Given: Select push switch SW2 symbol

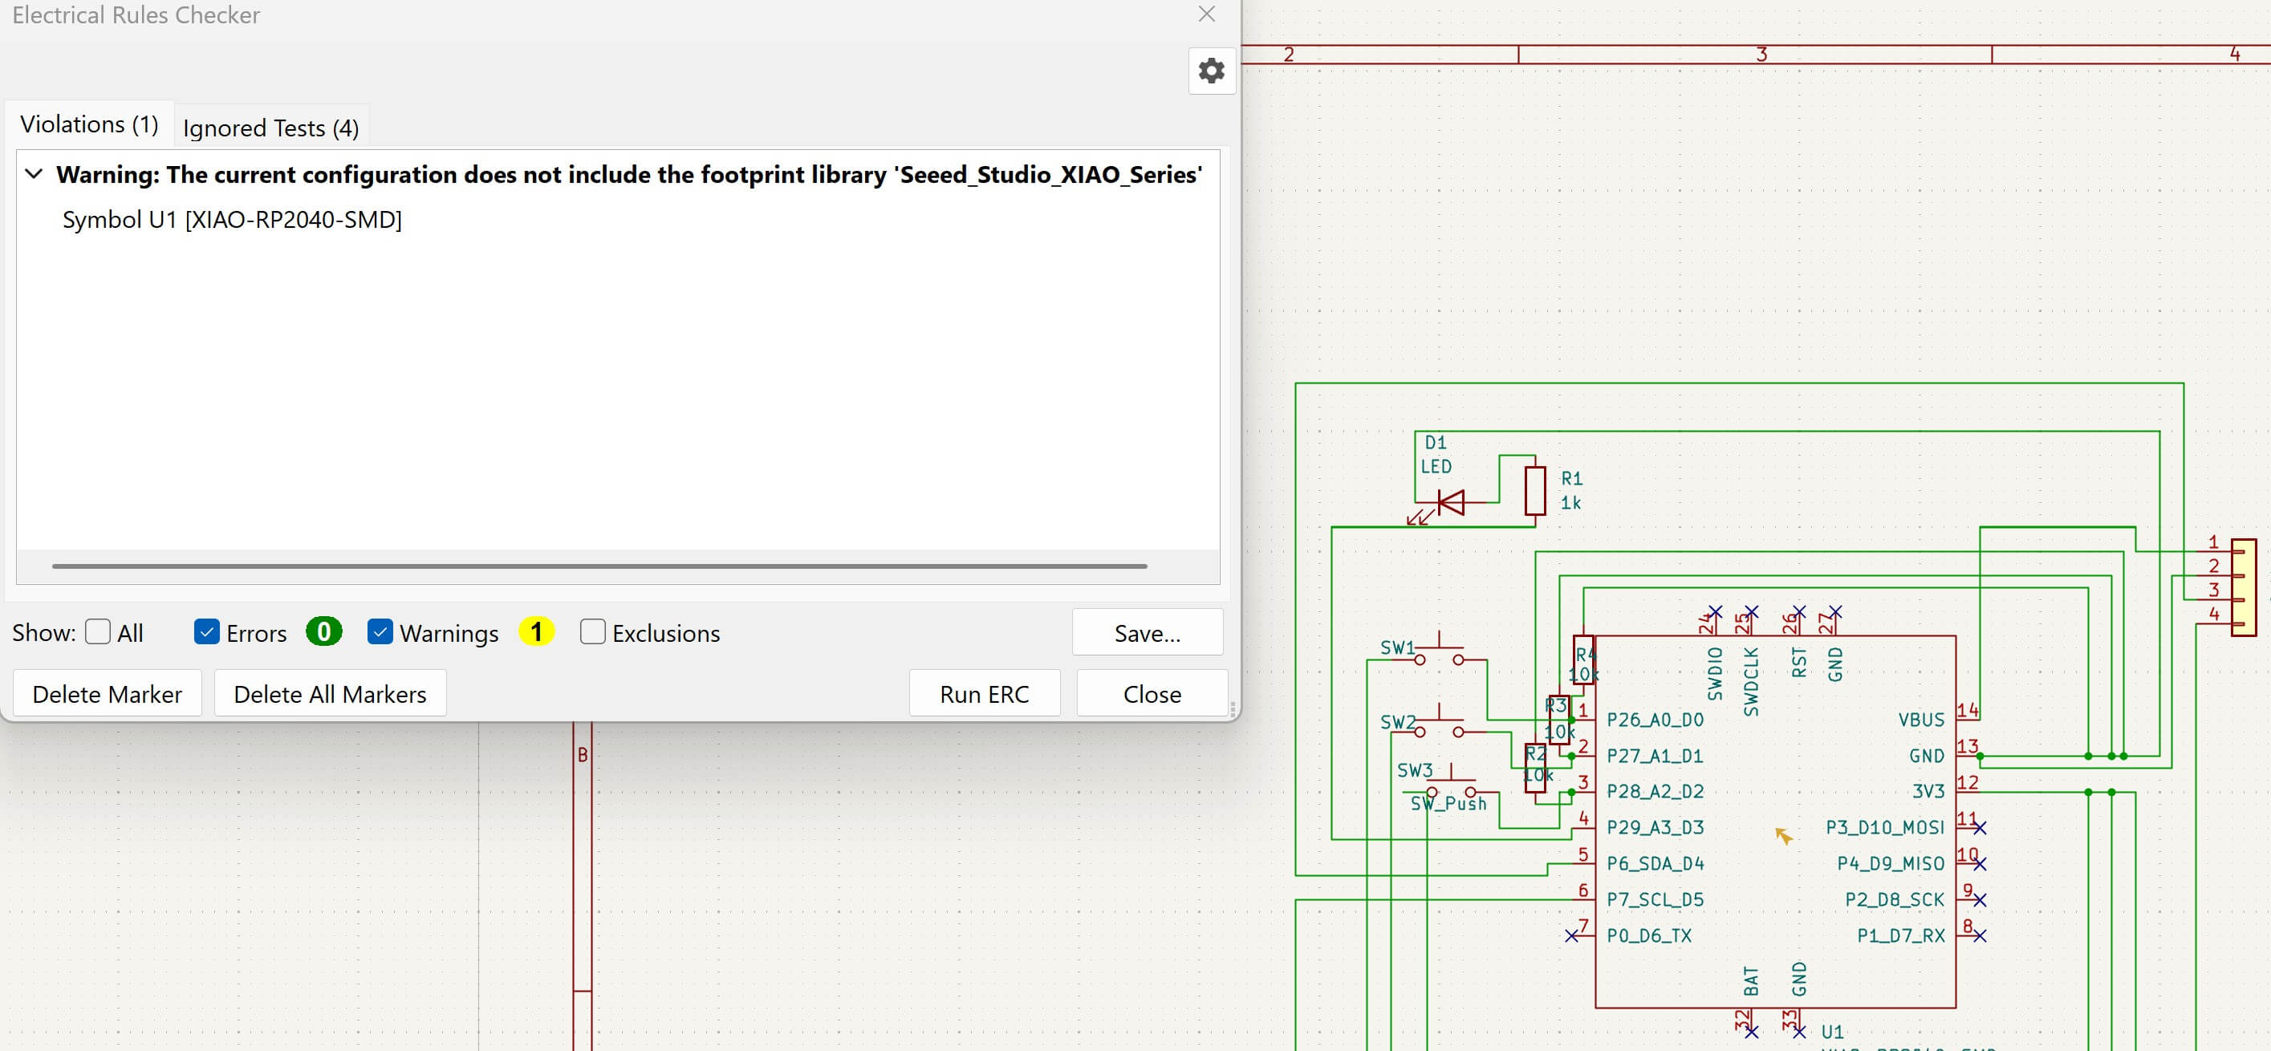Looking at the screenshot, I should (x=1439, y=724).
